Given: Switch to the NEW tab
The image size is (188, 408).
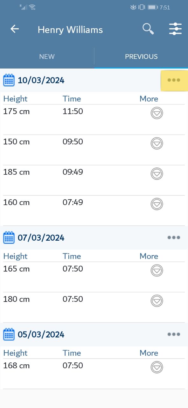Looking at the screenshot, I should pos(47,56).
